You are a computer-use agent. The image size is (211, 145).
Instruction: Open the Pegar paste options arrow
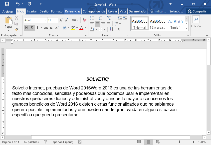[8, 31]
